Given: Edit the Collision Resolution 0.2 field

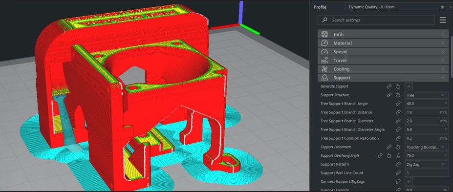Looking at the screenshot, I should pyautogui.click(x=427, y=138).
